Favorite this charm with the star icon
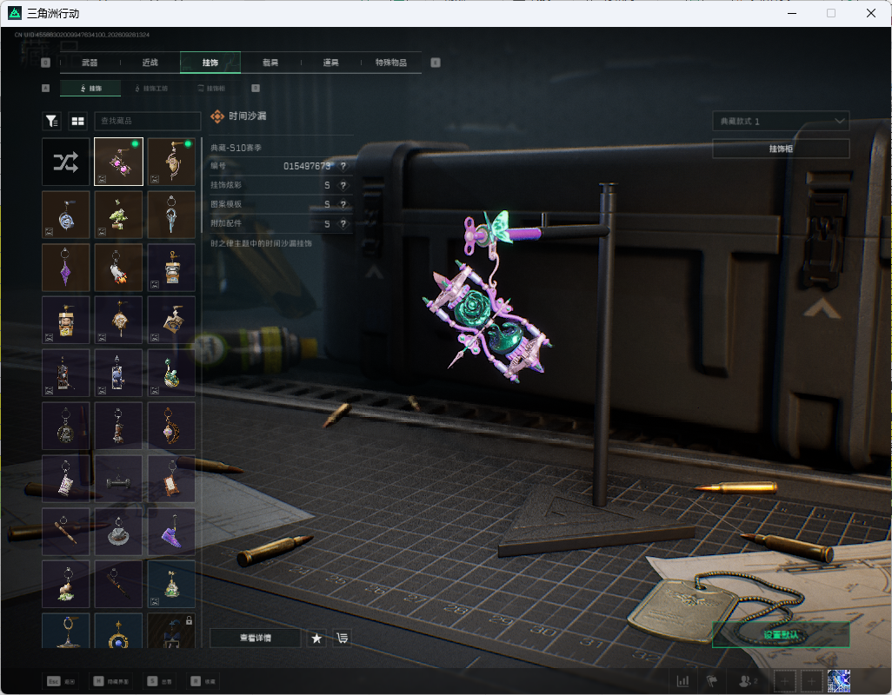Screen dimensions: 892x695 click(316, 639)
